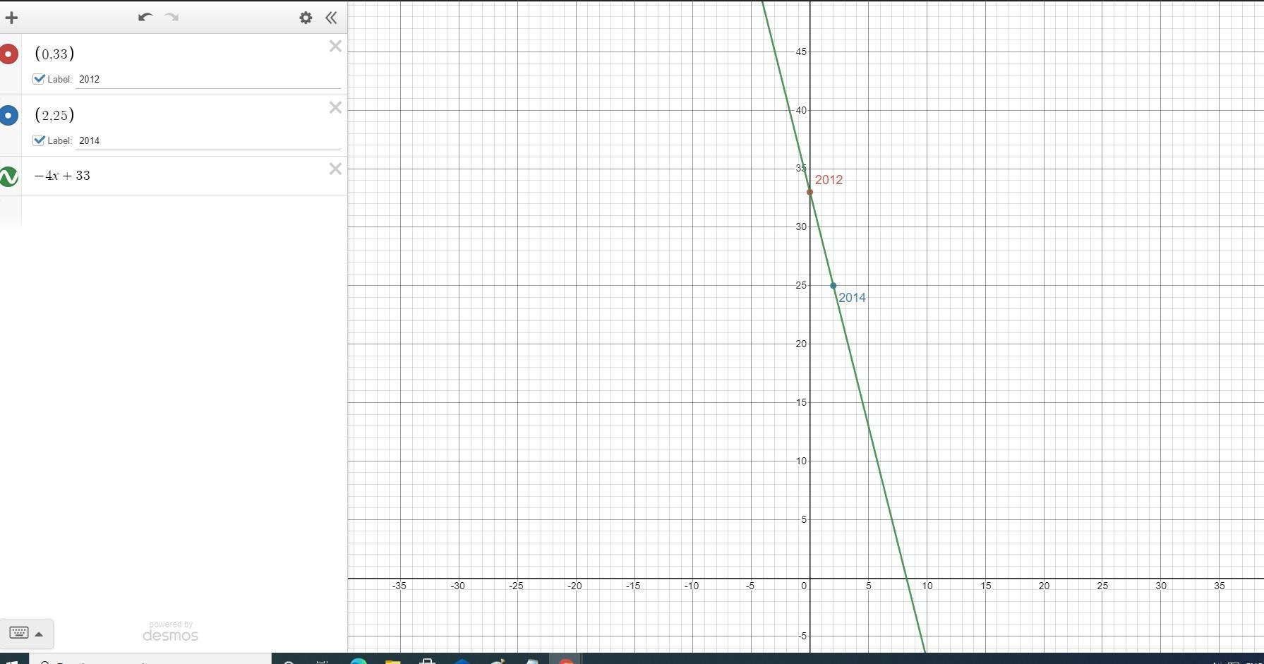This screenshot has width=1264, height=664.
Task: Open the expression list settings gear
Action: [306, 18]
